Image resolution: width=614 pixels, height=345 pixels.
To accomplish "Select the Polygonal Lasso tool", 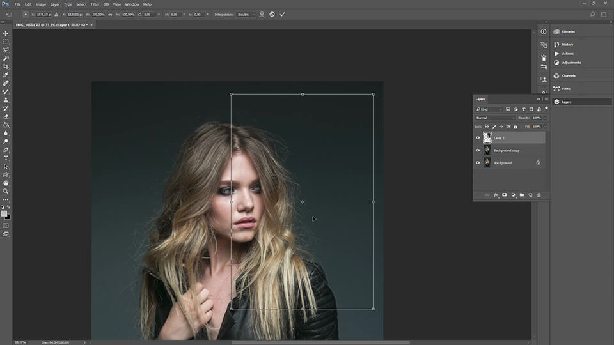I will point(6,50).
